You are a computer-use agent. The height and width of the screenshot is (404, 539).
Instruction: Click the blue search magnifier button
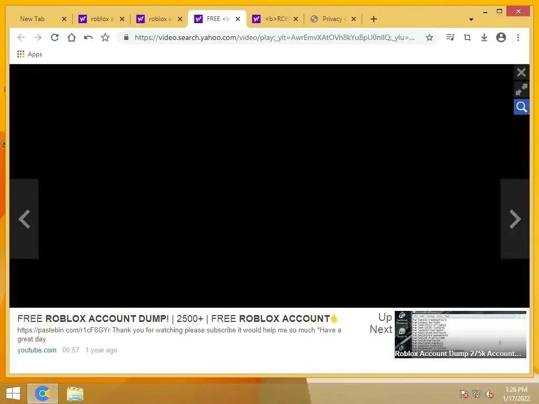coord(521,107)
